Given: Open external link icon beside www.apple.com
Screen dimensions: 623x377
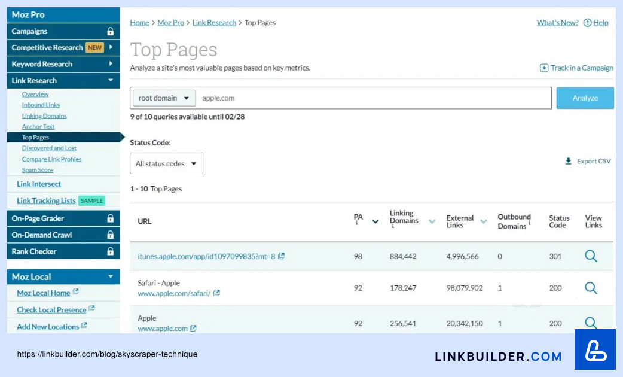Looking at the screenshot, I should 193,328.
